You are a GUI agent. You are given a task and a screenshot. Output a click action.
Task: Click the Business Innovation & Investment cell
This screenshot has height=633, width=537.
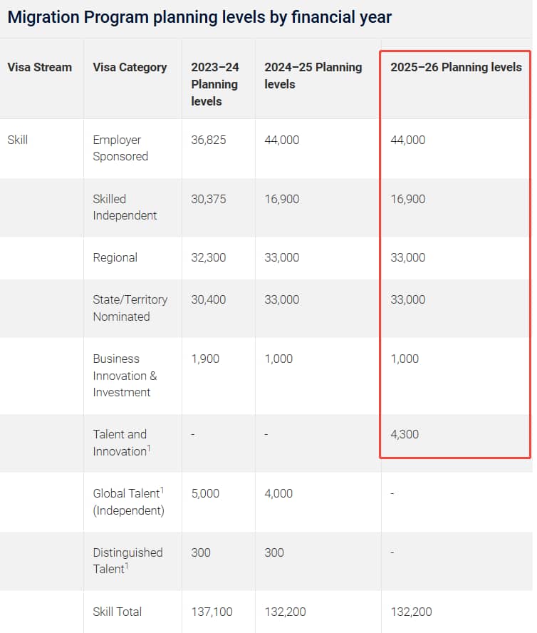pyautogui.click(x=125, y=376)
